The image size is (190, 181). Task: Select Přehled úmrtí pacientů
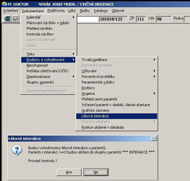pyautogui.click(x=117, y=99)
